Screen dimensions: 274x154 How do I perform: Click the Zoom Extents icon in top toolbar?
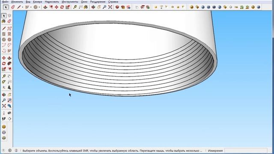[x=110, y=7]
